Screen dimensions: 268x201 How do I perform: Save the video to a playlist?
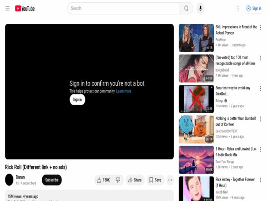click(x=155, y=180)
